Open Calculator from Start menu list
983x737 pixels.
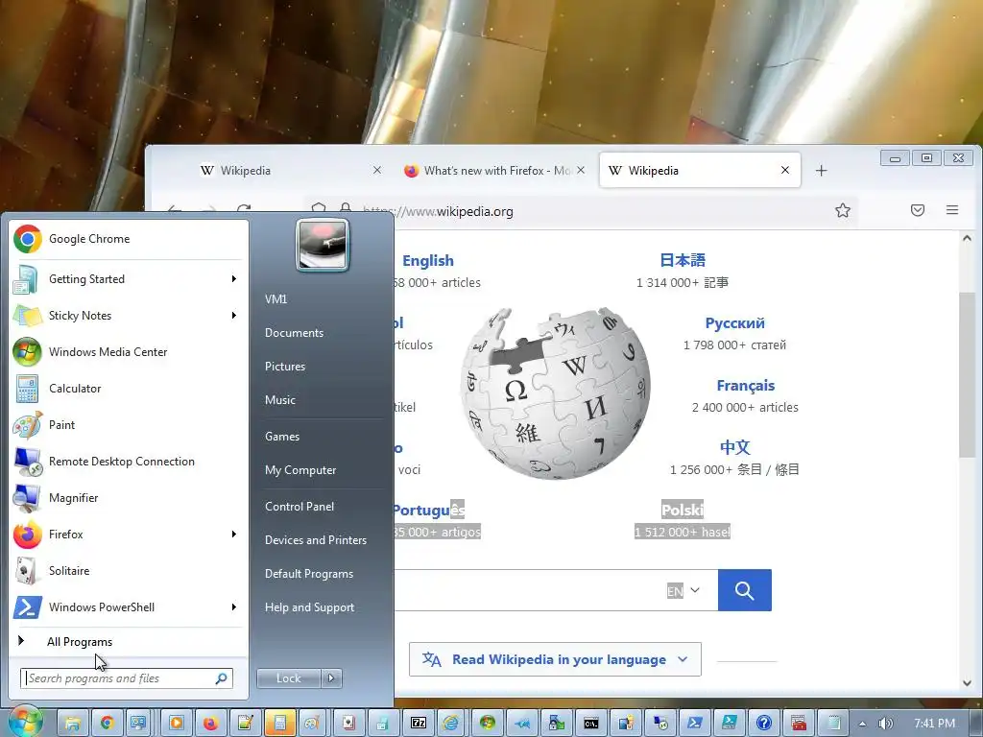point(128,388)
